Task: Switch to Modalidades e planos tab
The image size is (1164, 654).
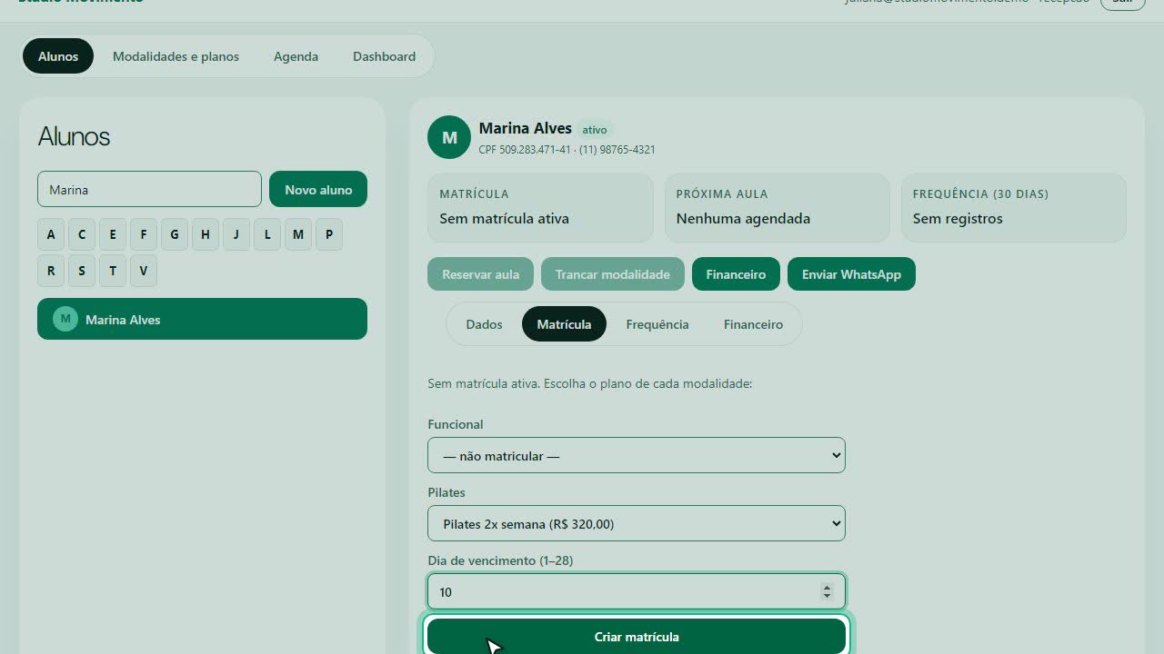Action: pyautogui.click(x=176, y=56)
